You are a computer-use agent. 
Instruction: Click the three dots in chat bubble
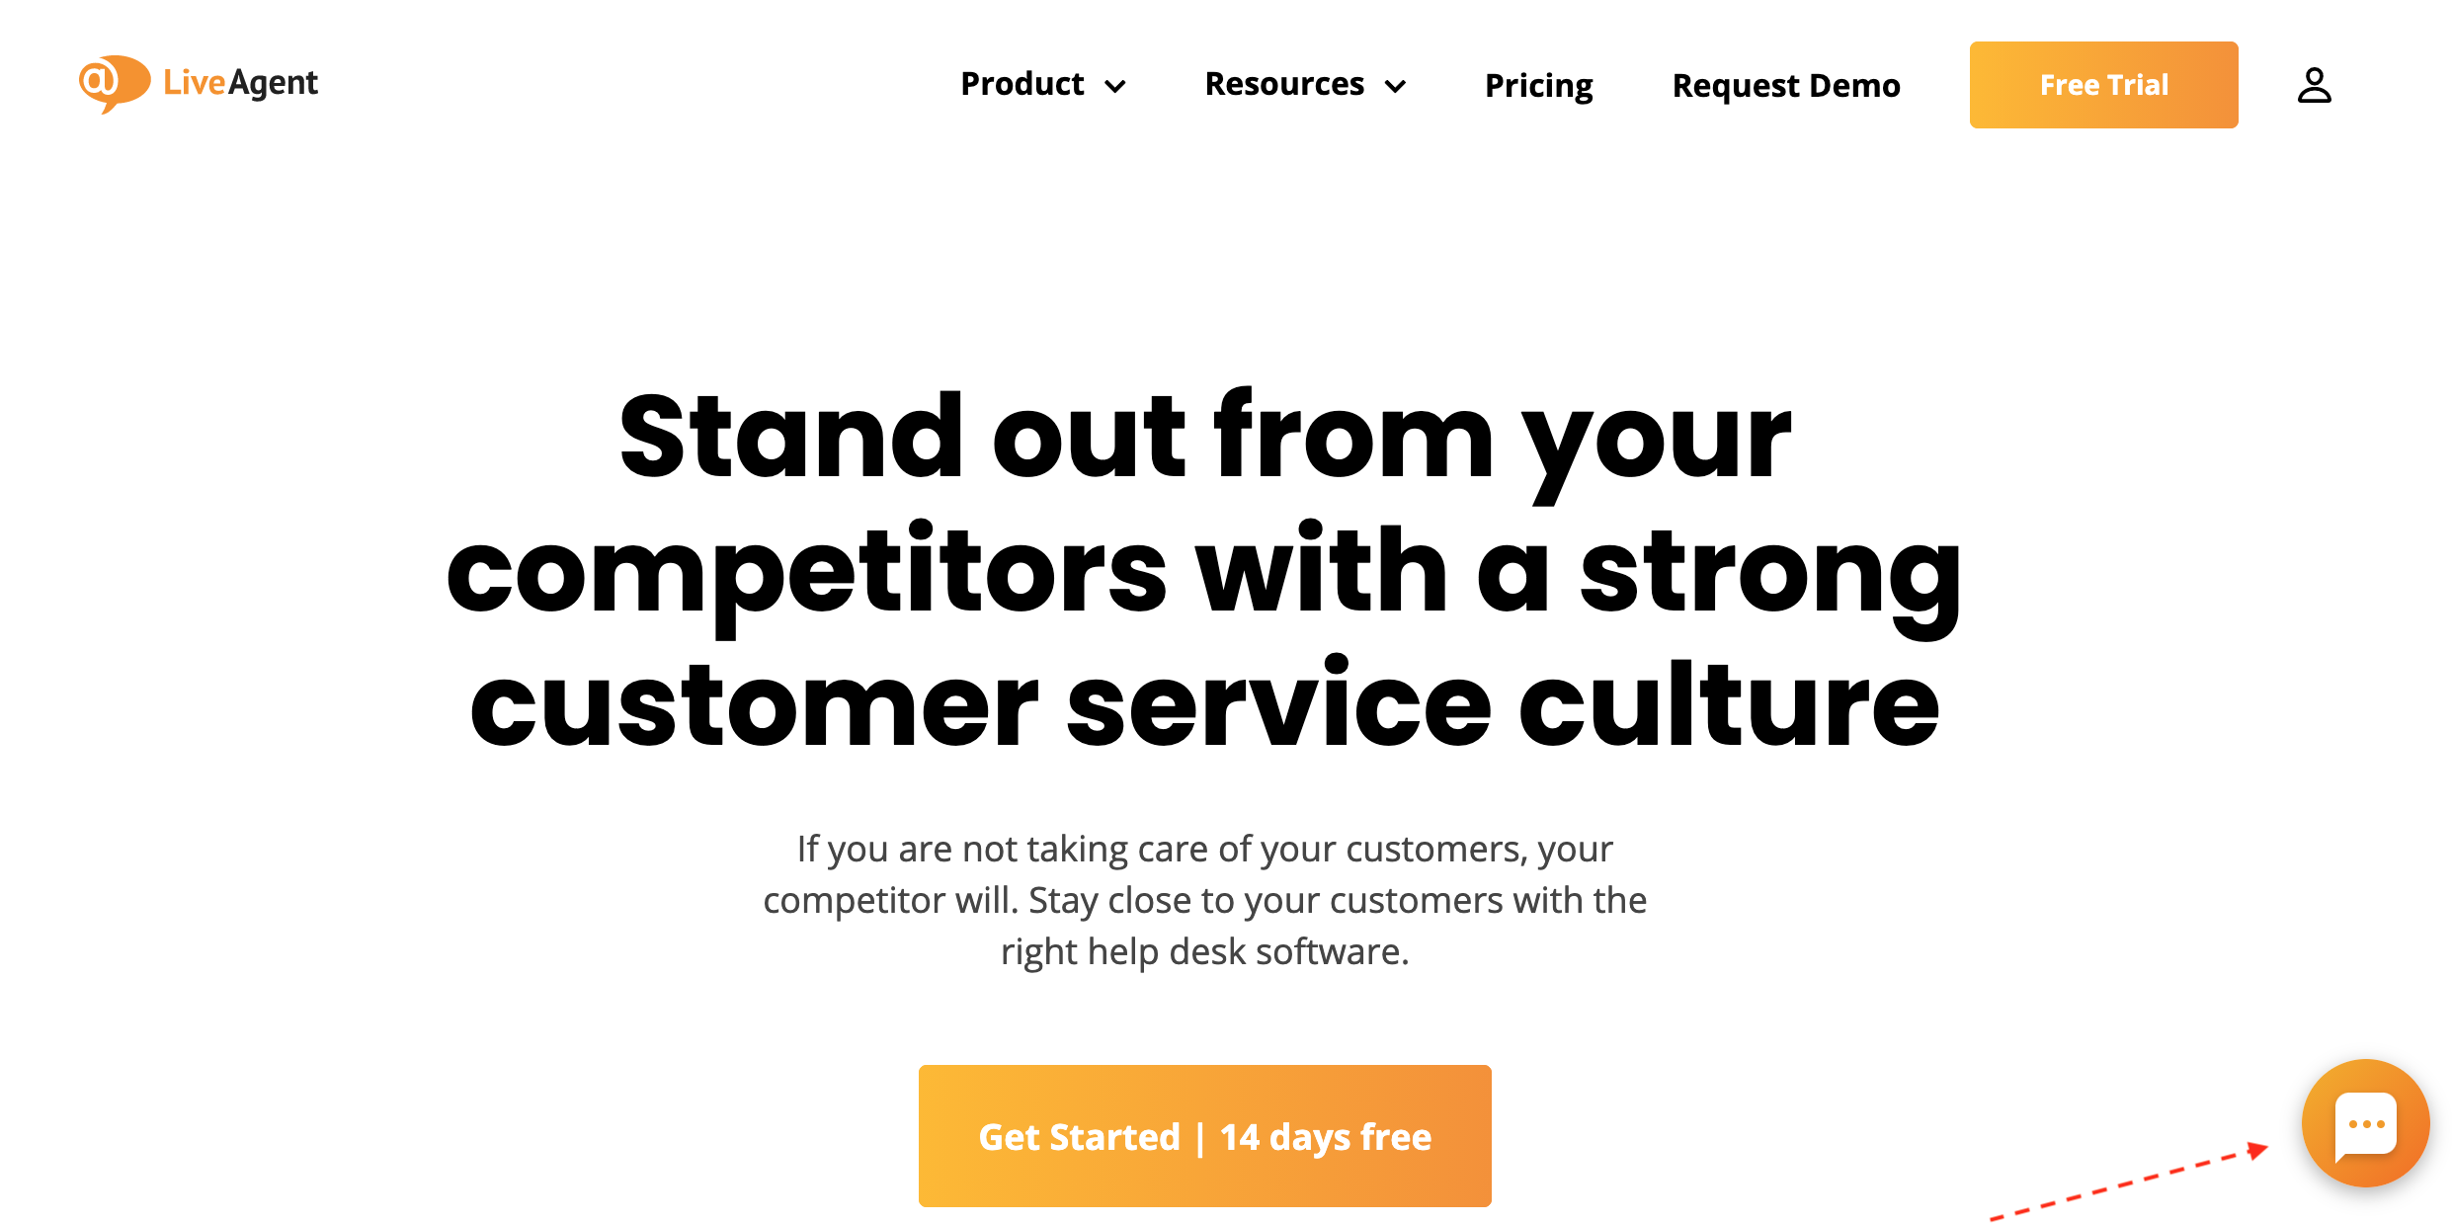(x=2366, y=1124)
